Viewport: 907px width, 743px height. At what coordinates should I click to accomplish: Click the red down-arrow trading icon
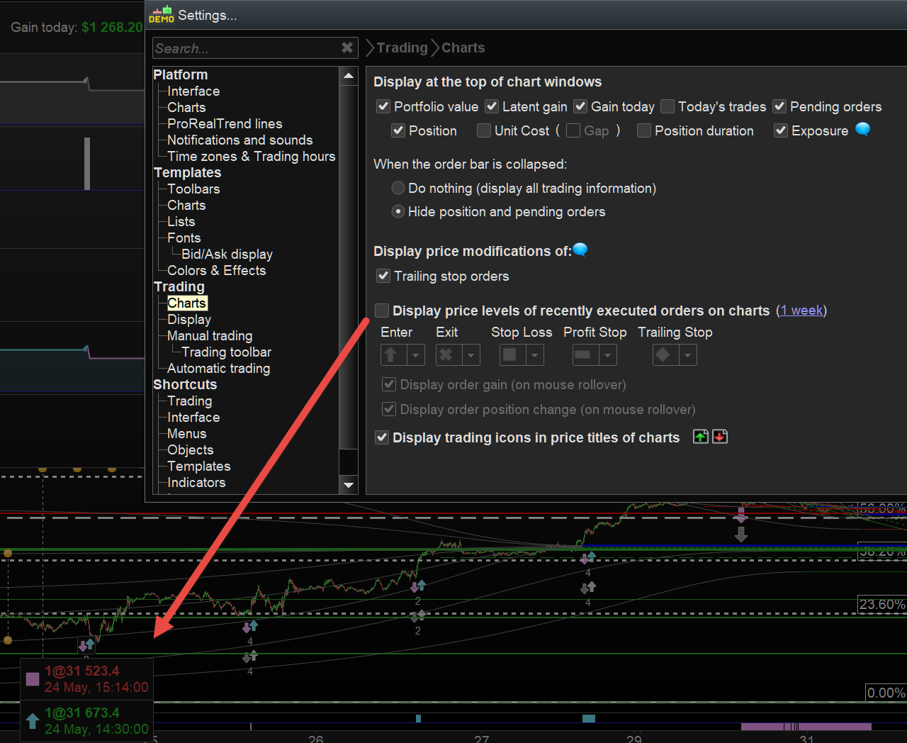click(720, 437)
